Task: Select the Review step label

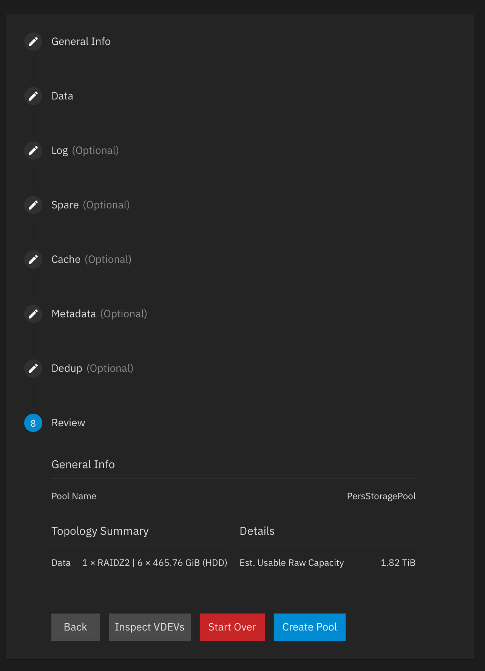Action: 68,423
